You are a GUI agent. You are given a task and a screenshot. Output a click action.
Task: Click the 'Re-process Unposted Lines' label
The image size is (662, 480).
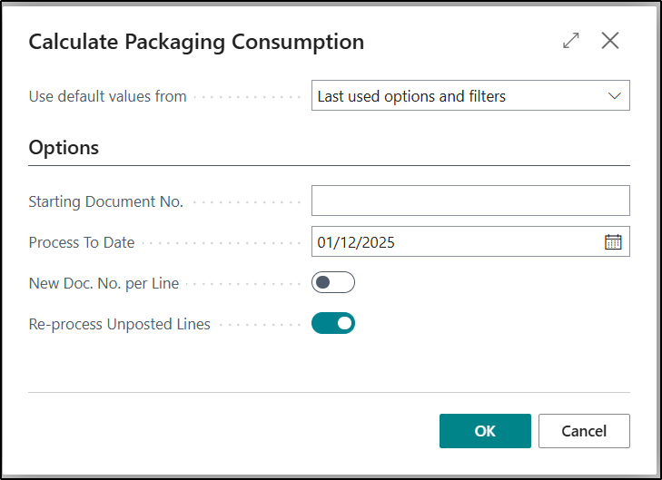120,324
